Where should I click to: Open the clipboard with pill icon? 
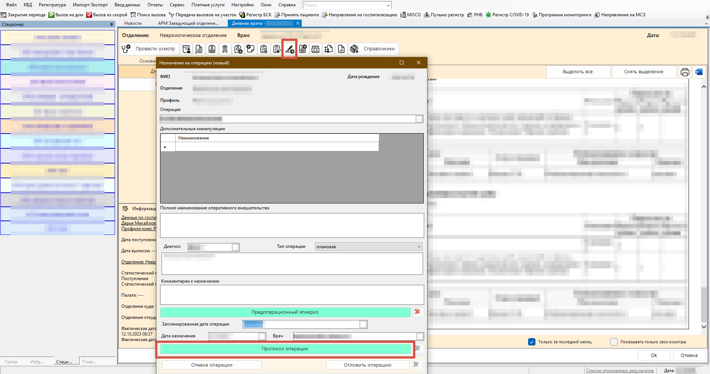(x=277, y=49)
